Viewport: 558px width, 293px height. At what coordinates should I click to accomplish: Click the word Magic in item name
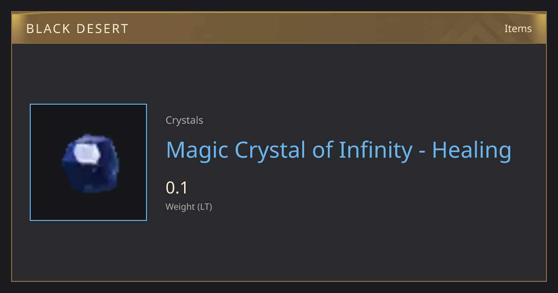point(197,151)
